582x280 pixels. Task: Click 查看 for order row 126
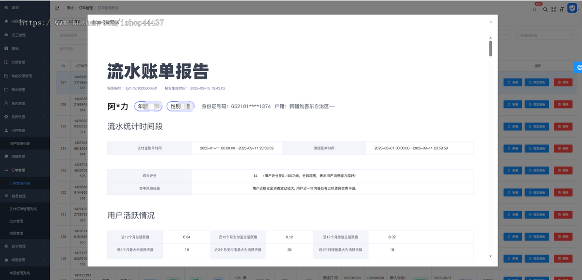[x=513, y=104]
